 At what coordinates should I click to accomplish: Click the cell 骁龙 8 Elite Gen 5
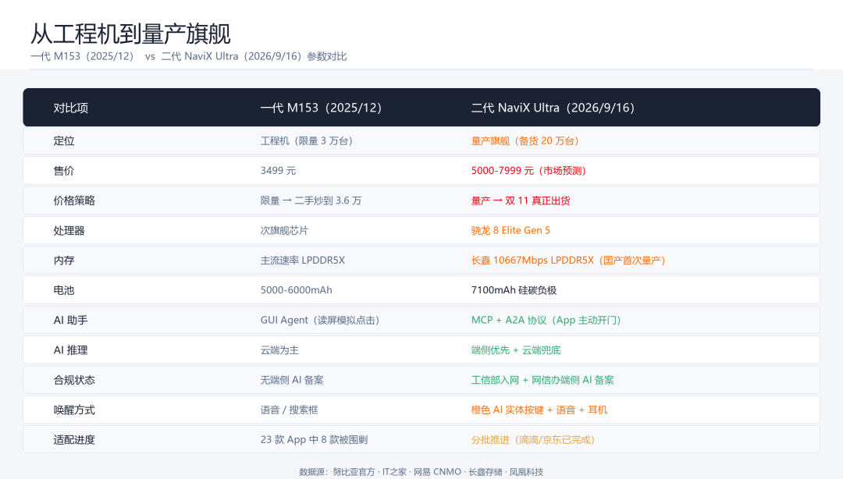tap(510, 231)
